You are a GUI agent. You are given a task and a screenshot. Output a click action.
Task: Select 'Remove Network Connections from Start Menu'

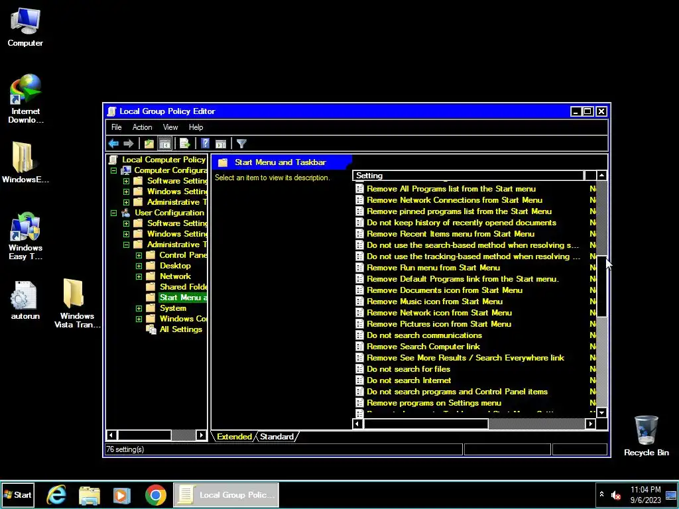(454, 200)
